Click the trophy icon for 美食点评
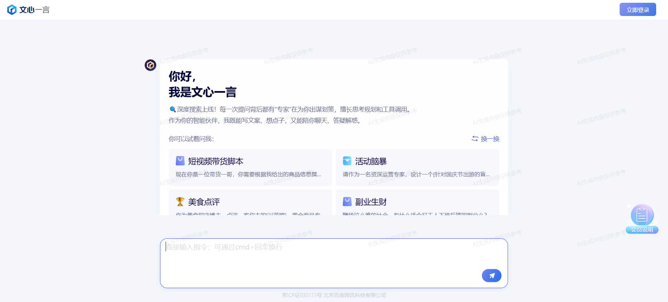Screen dimensions: 668x302 (x=180, y=202)
